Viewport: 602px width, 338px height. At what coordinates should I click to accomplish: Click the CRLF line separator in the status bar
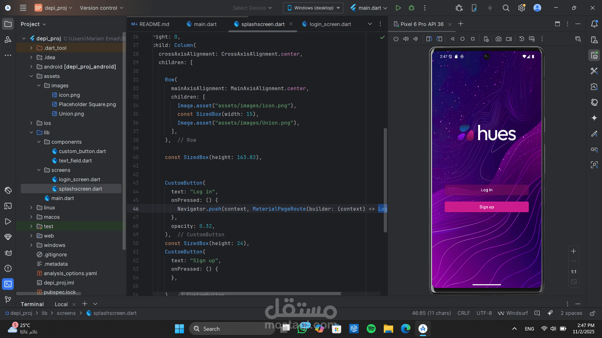[463, 313]
